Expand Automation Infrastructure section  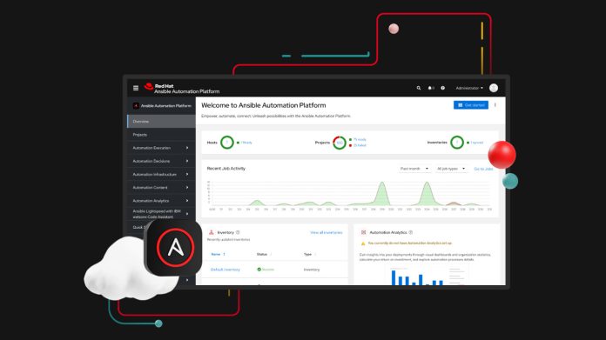[161, 175]
